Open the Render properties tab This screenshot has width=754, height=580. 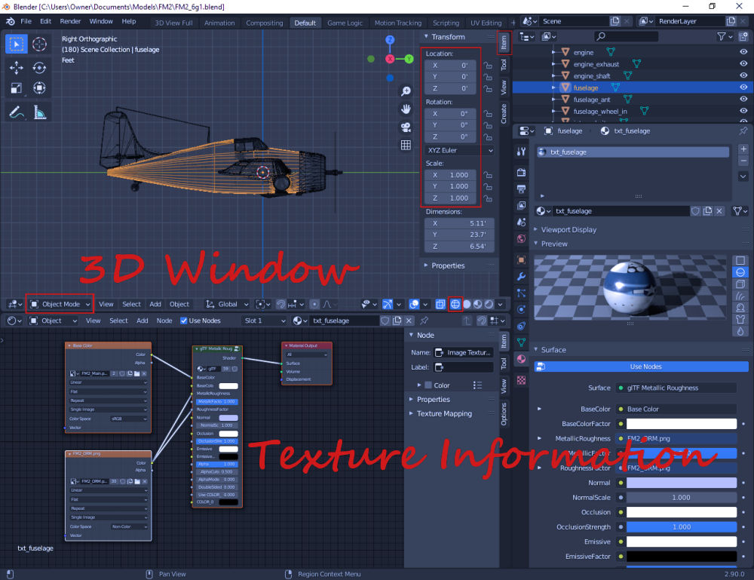[x=521, y=173]
